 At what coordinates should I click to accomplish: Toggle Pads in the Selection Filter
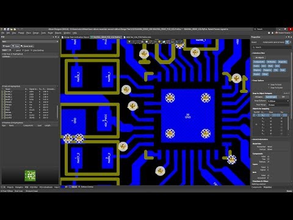click(270, 66)
